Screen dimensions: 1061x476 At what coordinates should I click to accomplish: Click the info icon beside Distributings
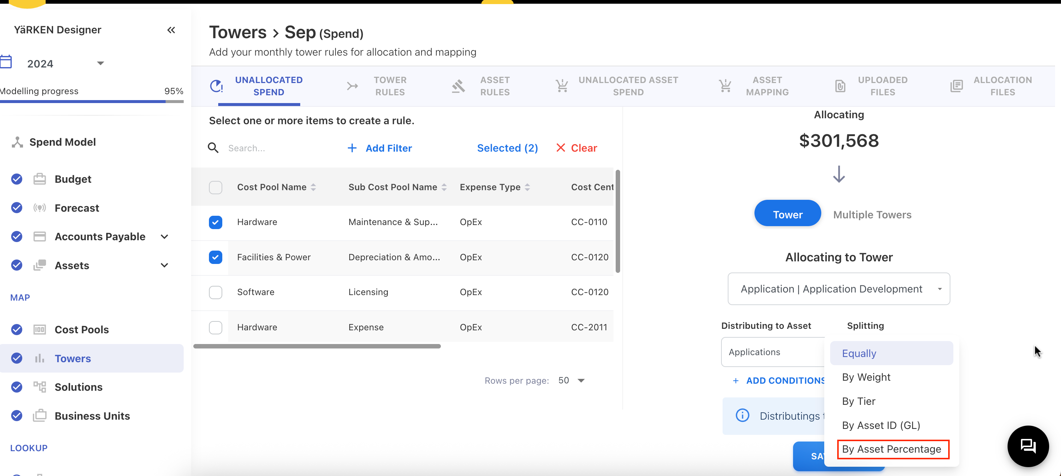point(742,416)
